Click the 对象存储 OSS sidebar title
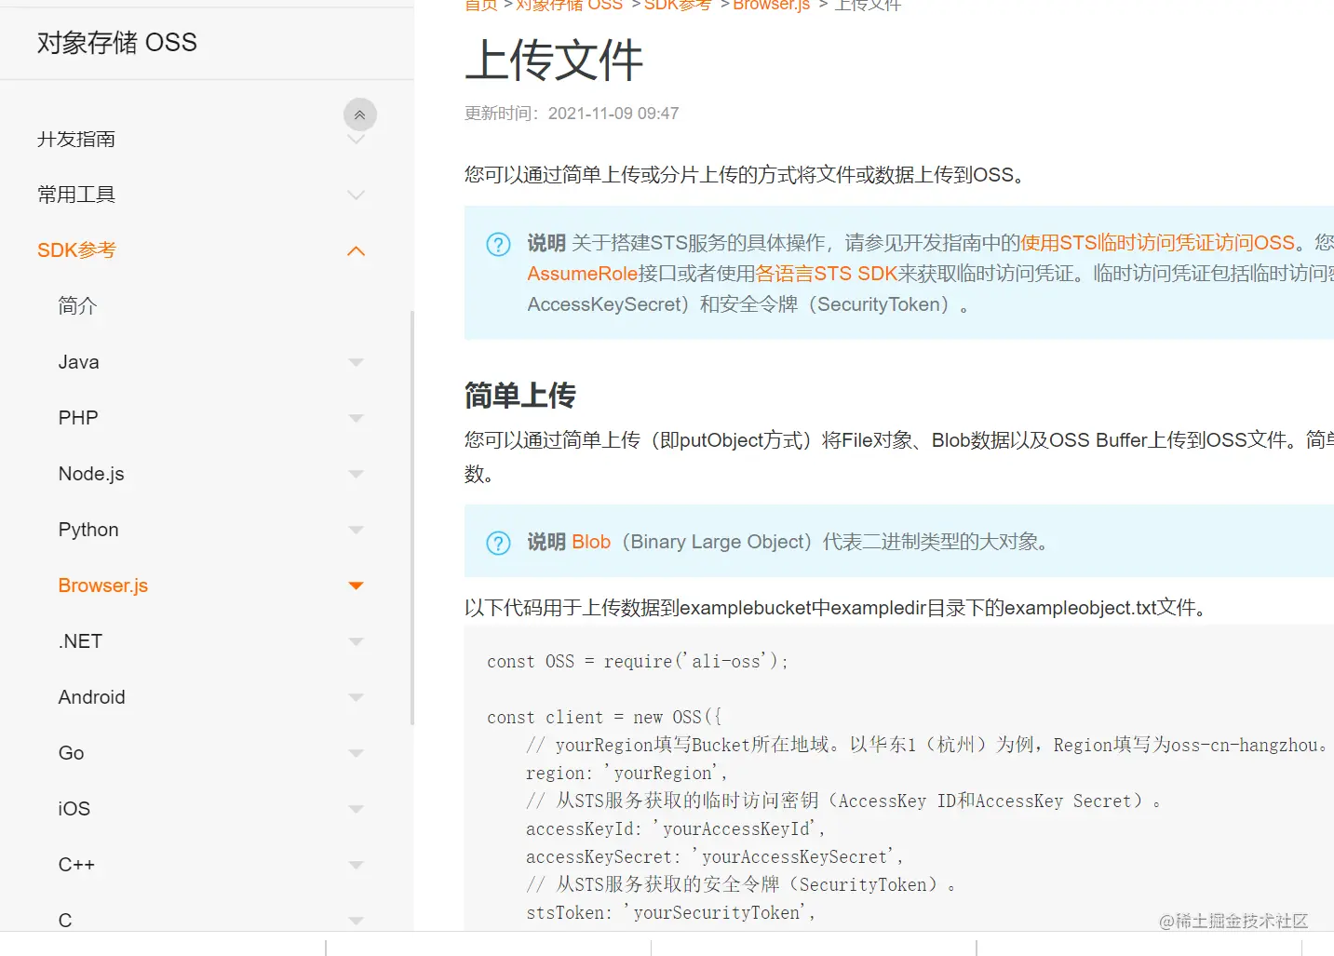The height and width of the screenshot is (956, 1334). [117, 43]
